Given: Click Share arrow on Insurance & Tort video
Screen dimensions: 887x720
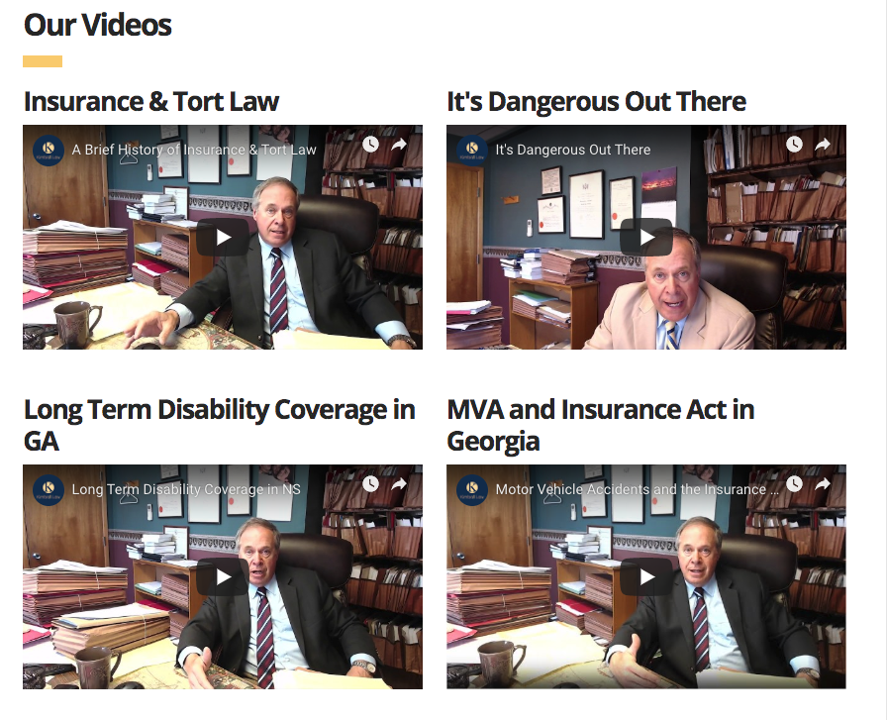Looking at the screenshot, I should tap(399, 145).
